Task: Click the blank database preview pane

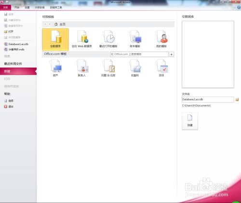Action: click(x=208, y=54)
